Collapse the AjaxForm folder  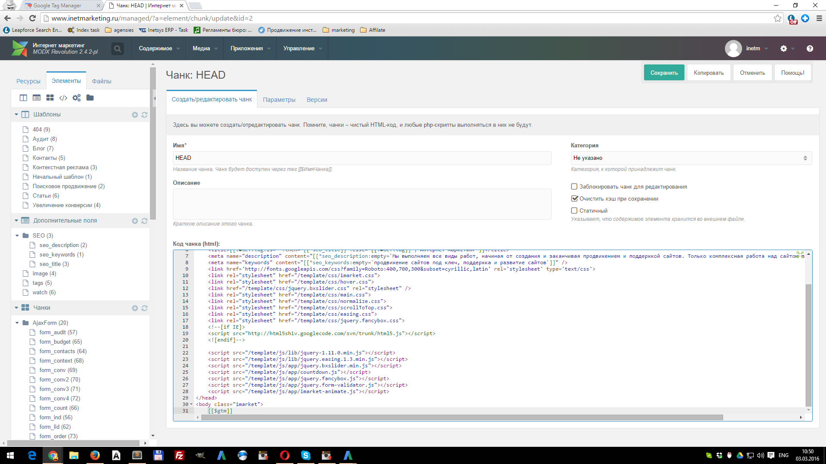(x=17, y=323)
